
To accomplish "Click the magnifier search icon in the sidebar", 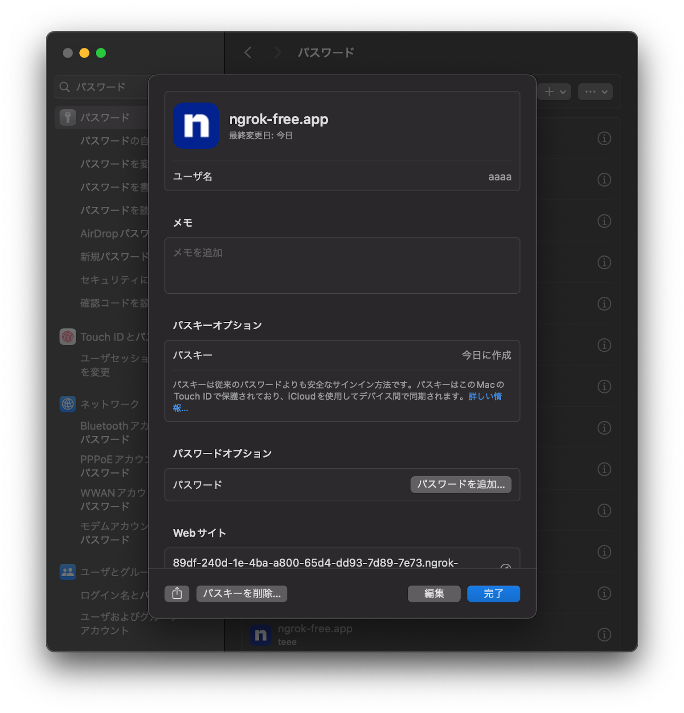I will [65, 87].
